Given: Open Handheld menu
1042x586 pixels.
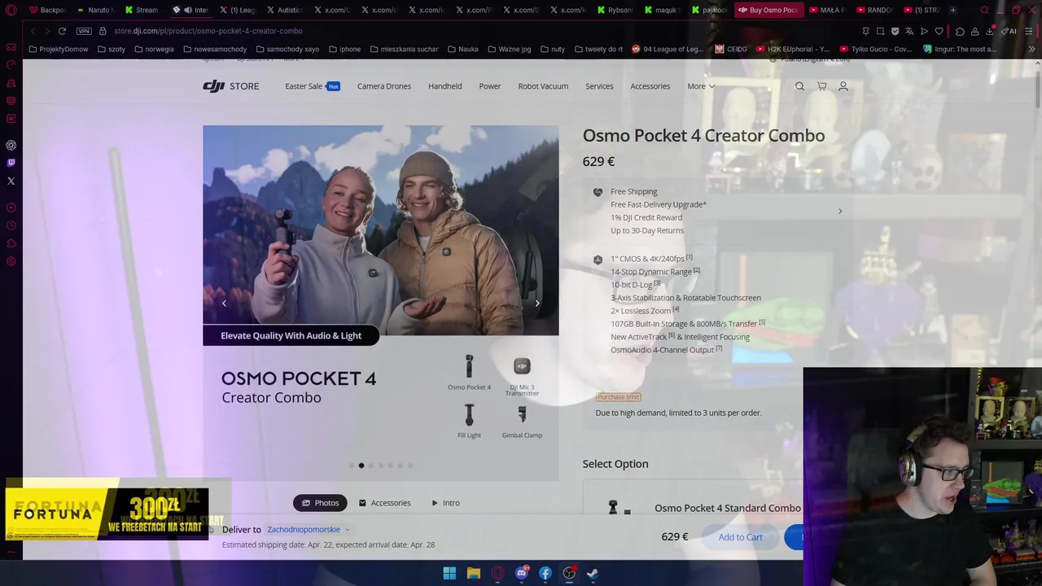Looking at the screenshot, I should [445, 86].
